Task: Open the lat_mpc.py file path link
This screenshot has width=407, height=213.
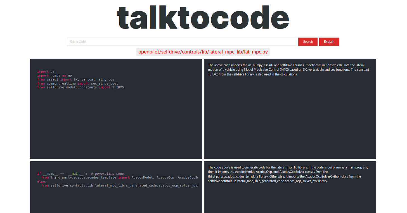Action: (203, 52)
